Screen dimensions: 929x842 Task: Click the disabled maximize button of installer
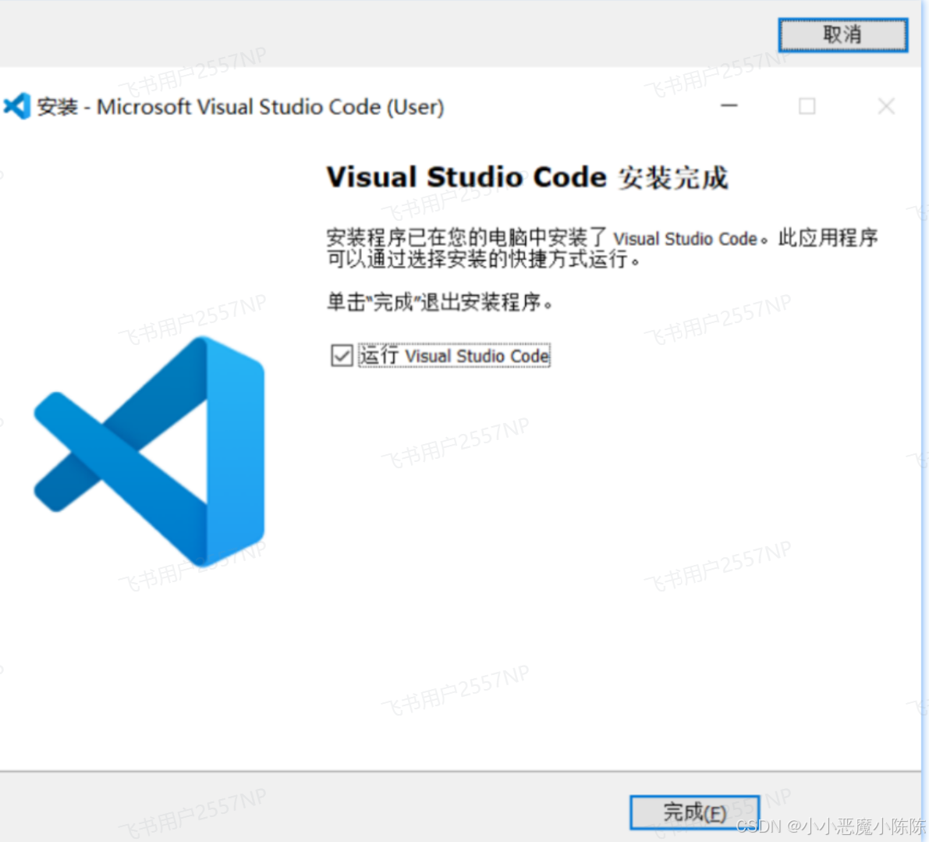807,106
